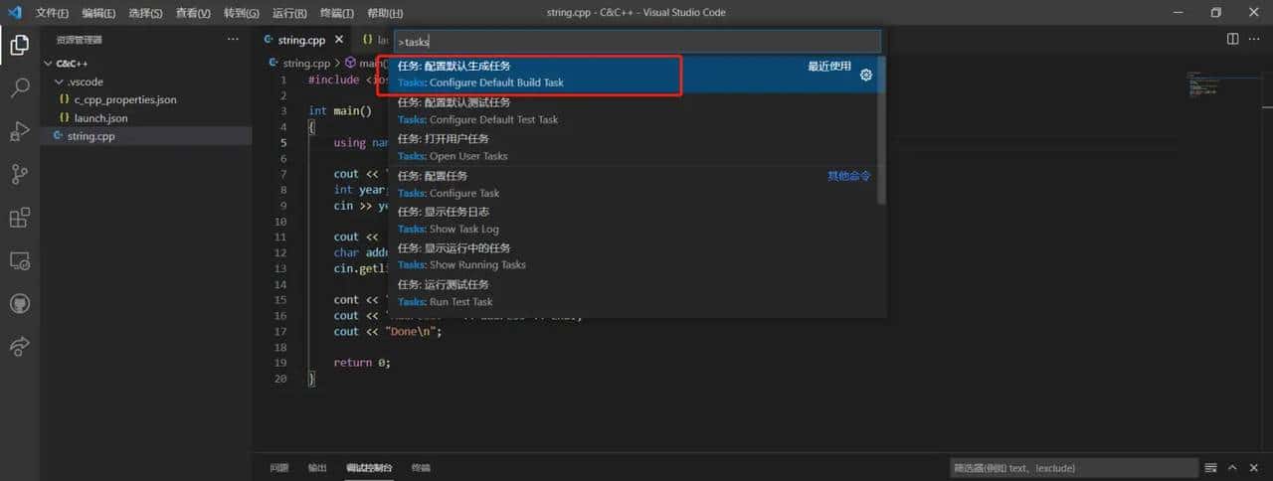Open the Explorer view in activity bar
Screen dimensions: 1273x481
click(x=19, y=45)
